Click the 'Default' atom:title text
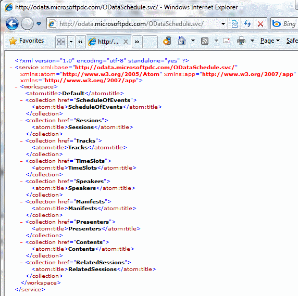 point(73,93)
